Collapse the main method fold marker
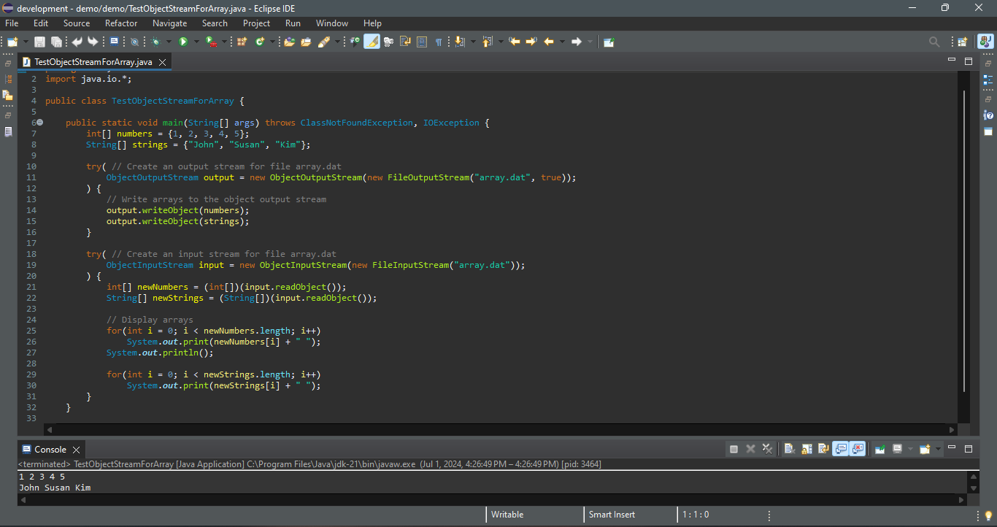Viewport: 997px width, 527px height. click(40, 123)
